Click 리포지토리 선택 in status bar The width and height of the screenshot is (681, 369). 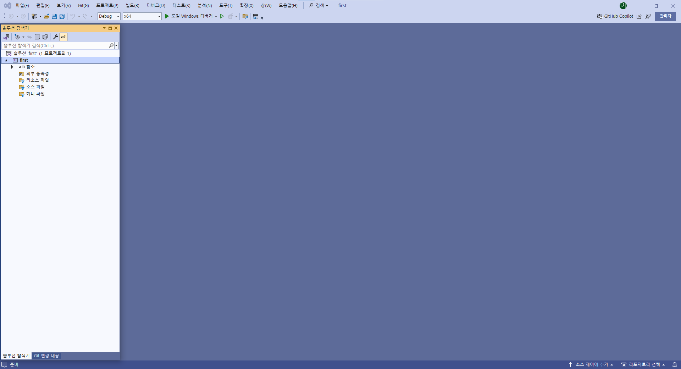pyautogui.click(x=643, y=365)
